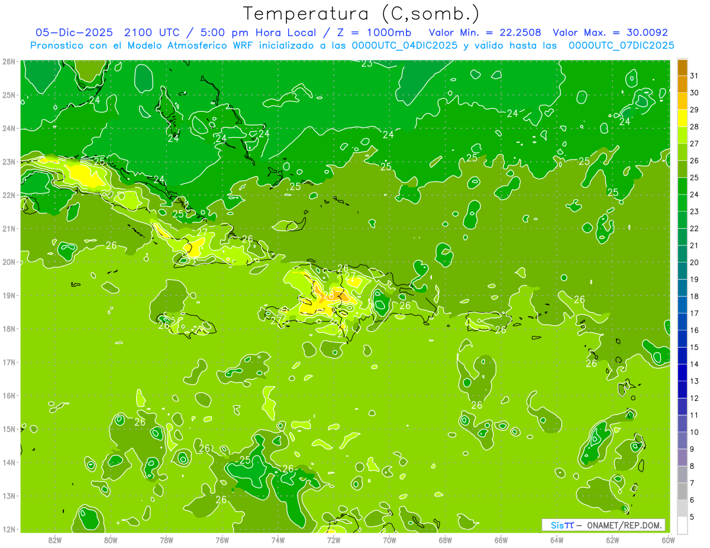Viewport: 710px width, 548px height.
Task: Pick colorbar segment between 24 and 25
Action: coord(682,186)
